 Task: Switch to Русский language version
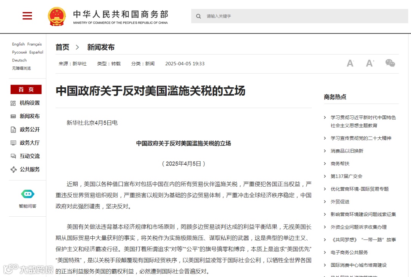click(19, 52)
